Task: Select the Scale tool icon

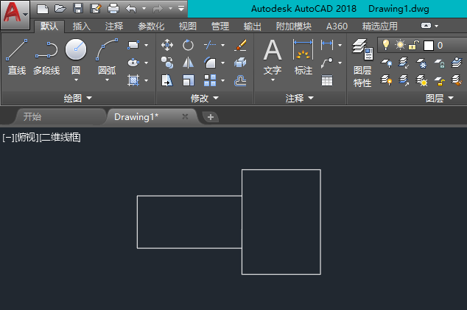Action: click(188, 80)
